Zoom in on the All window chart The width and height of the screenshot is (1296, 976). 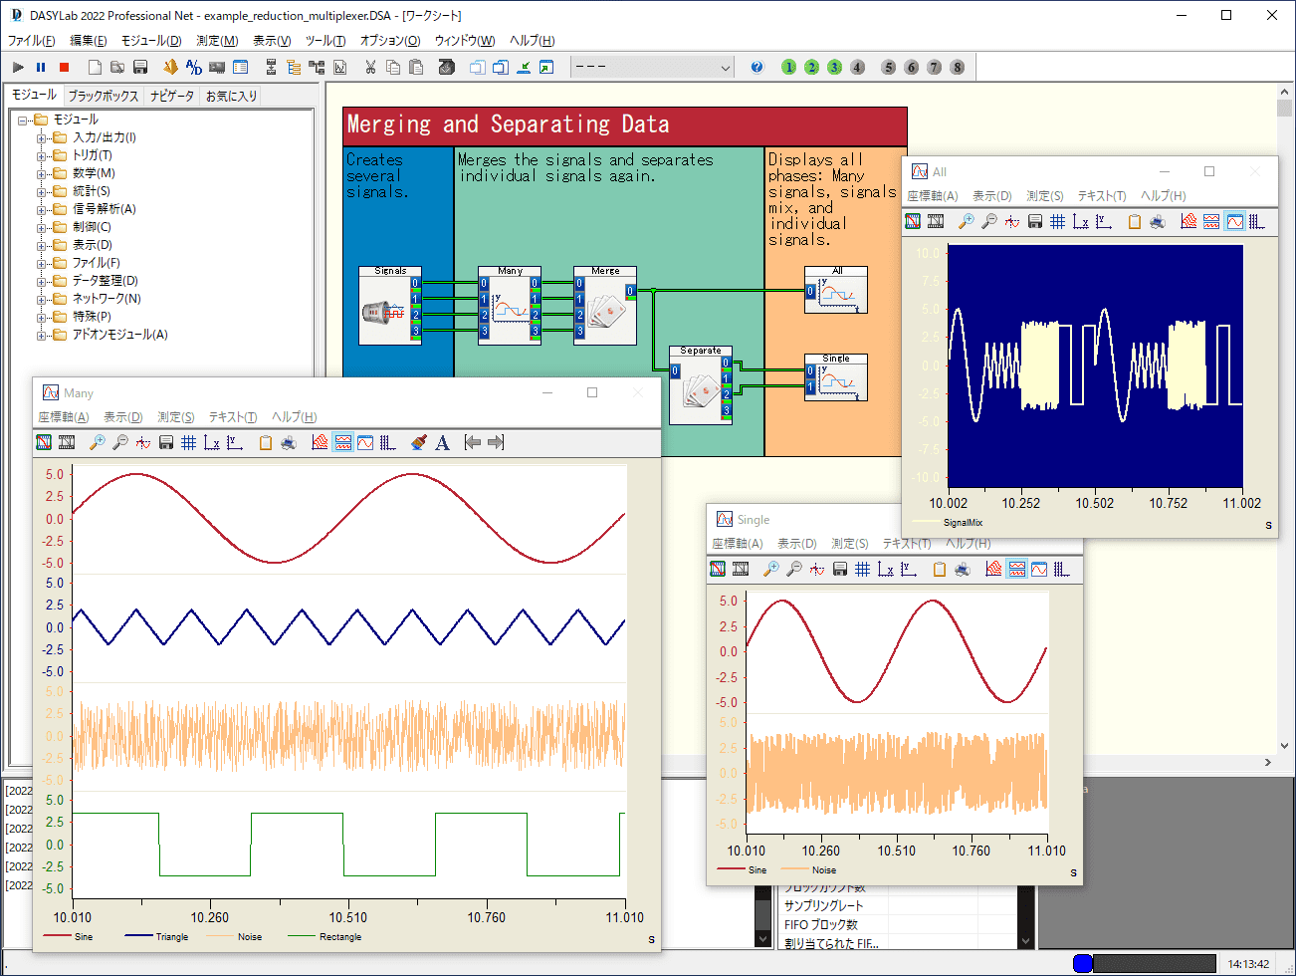point(967,221)
